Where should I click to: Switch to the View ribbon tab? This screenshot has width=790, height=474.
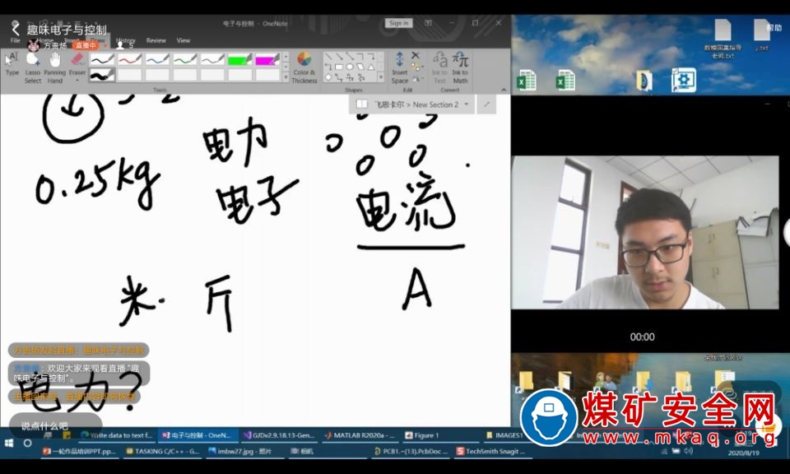[184, 40]
